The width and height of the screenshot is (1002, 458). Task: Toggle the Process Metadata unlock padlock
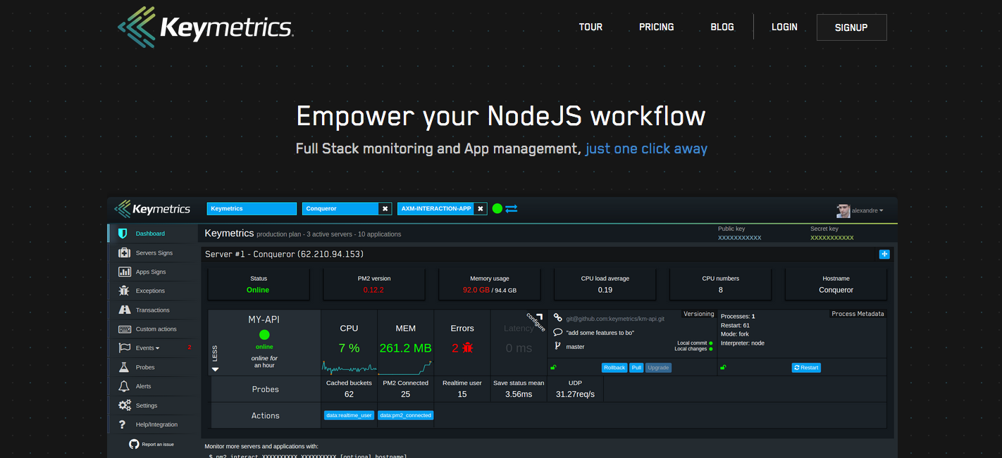coord(722,367)
